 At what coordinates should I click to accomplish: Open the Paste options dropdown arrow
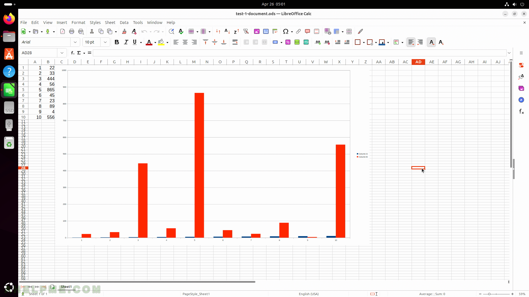coord(116,32)
